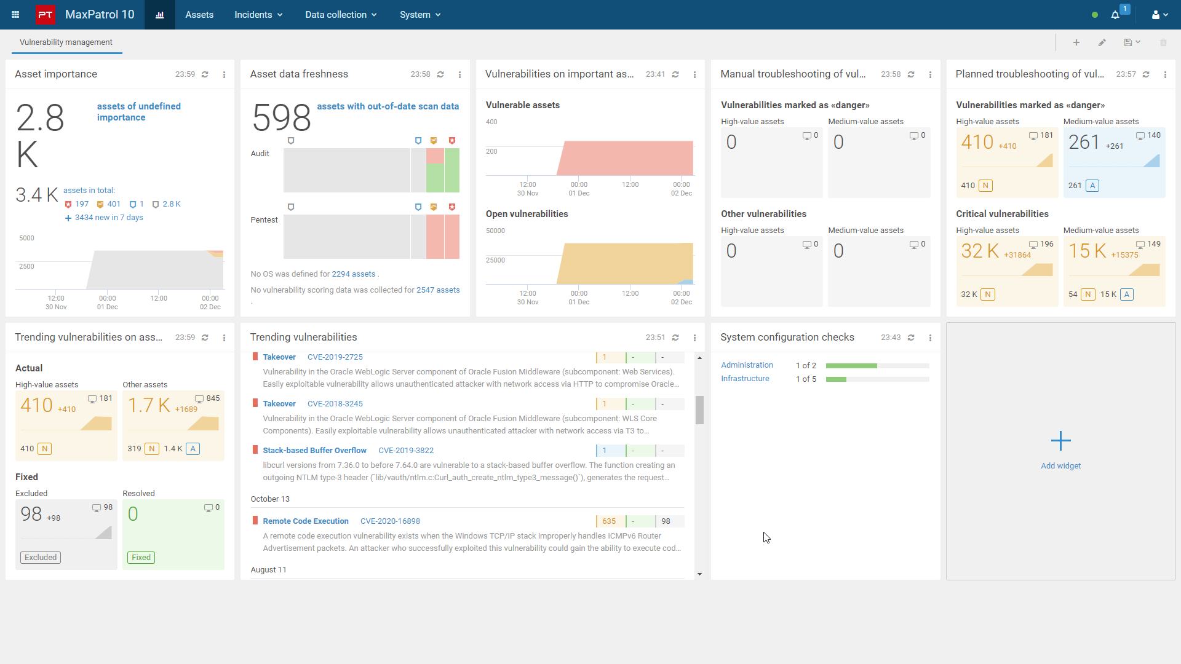Edit dashboard with the pencil icon
Screen dimensions: 1181x664
1102,42
